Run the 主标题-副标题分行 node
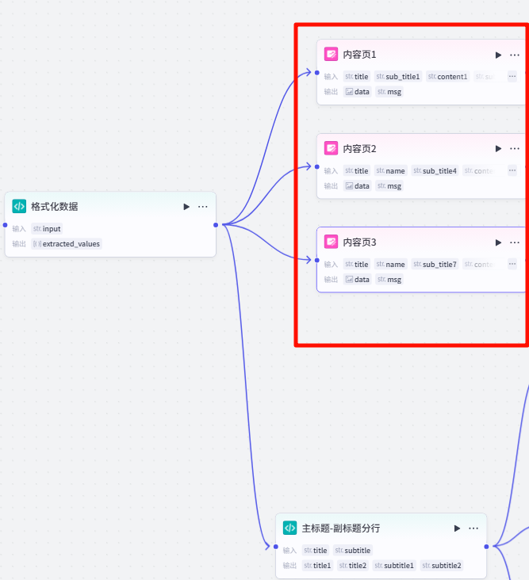The width and height of the screenshot is (529, 580). pyautogui.click(x=457, y=528)
